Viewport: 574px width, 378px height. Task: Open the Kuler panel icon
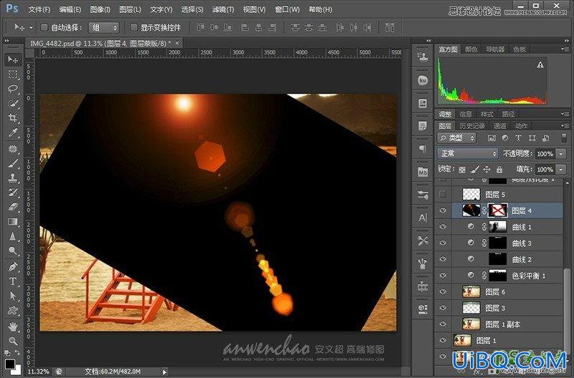coord(423,80)
